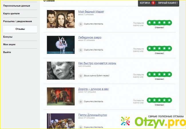The height and width of the screenshot is (129, 186).
Task: Click the gray star icon beside Лебединое озеро
Action: point(81,50)
